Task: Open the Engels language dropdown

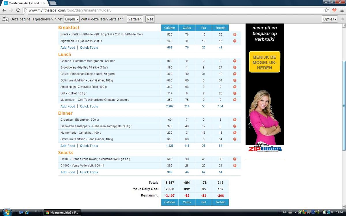Action: [x=72, y=19]
